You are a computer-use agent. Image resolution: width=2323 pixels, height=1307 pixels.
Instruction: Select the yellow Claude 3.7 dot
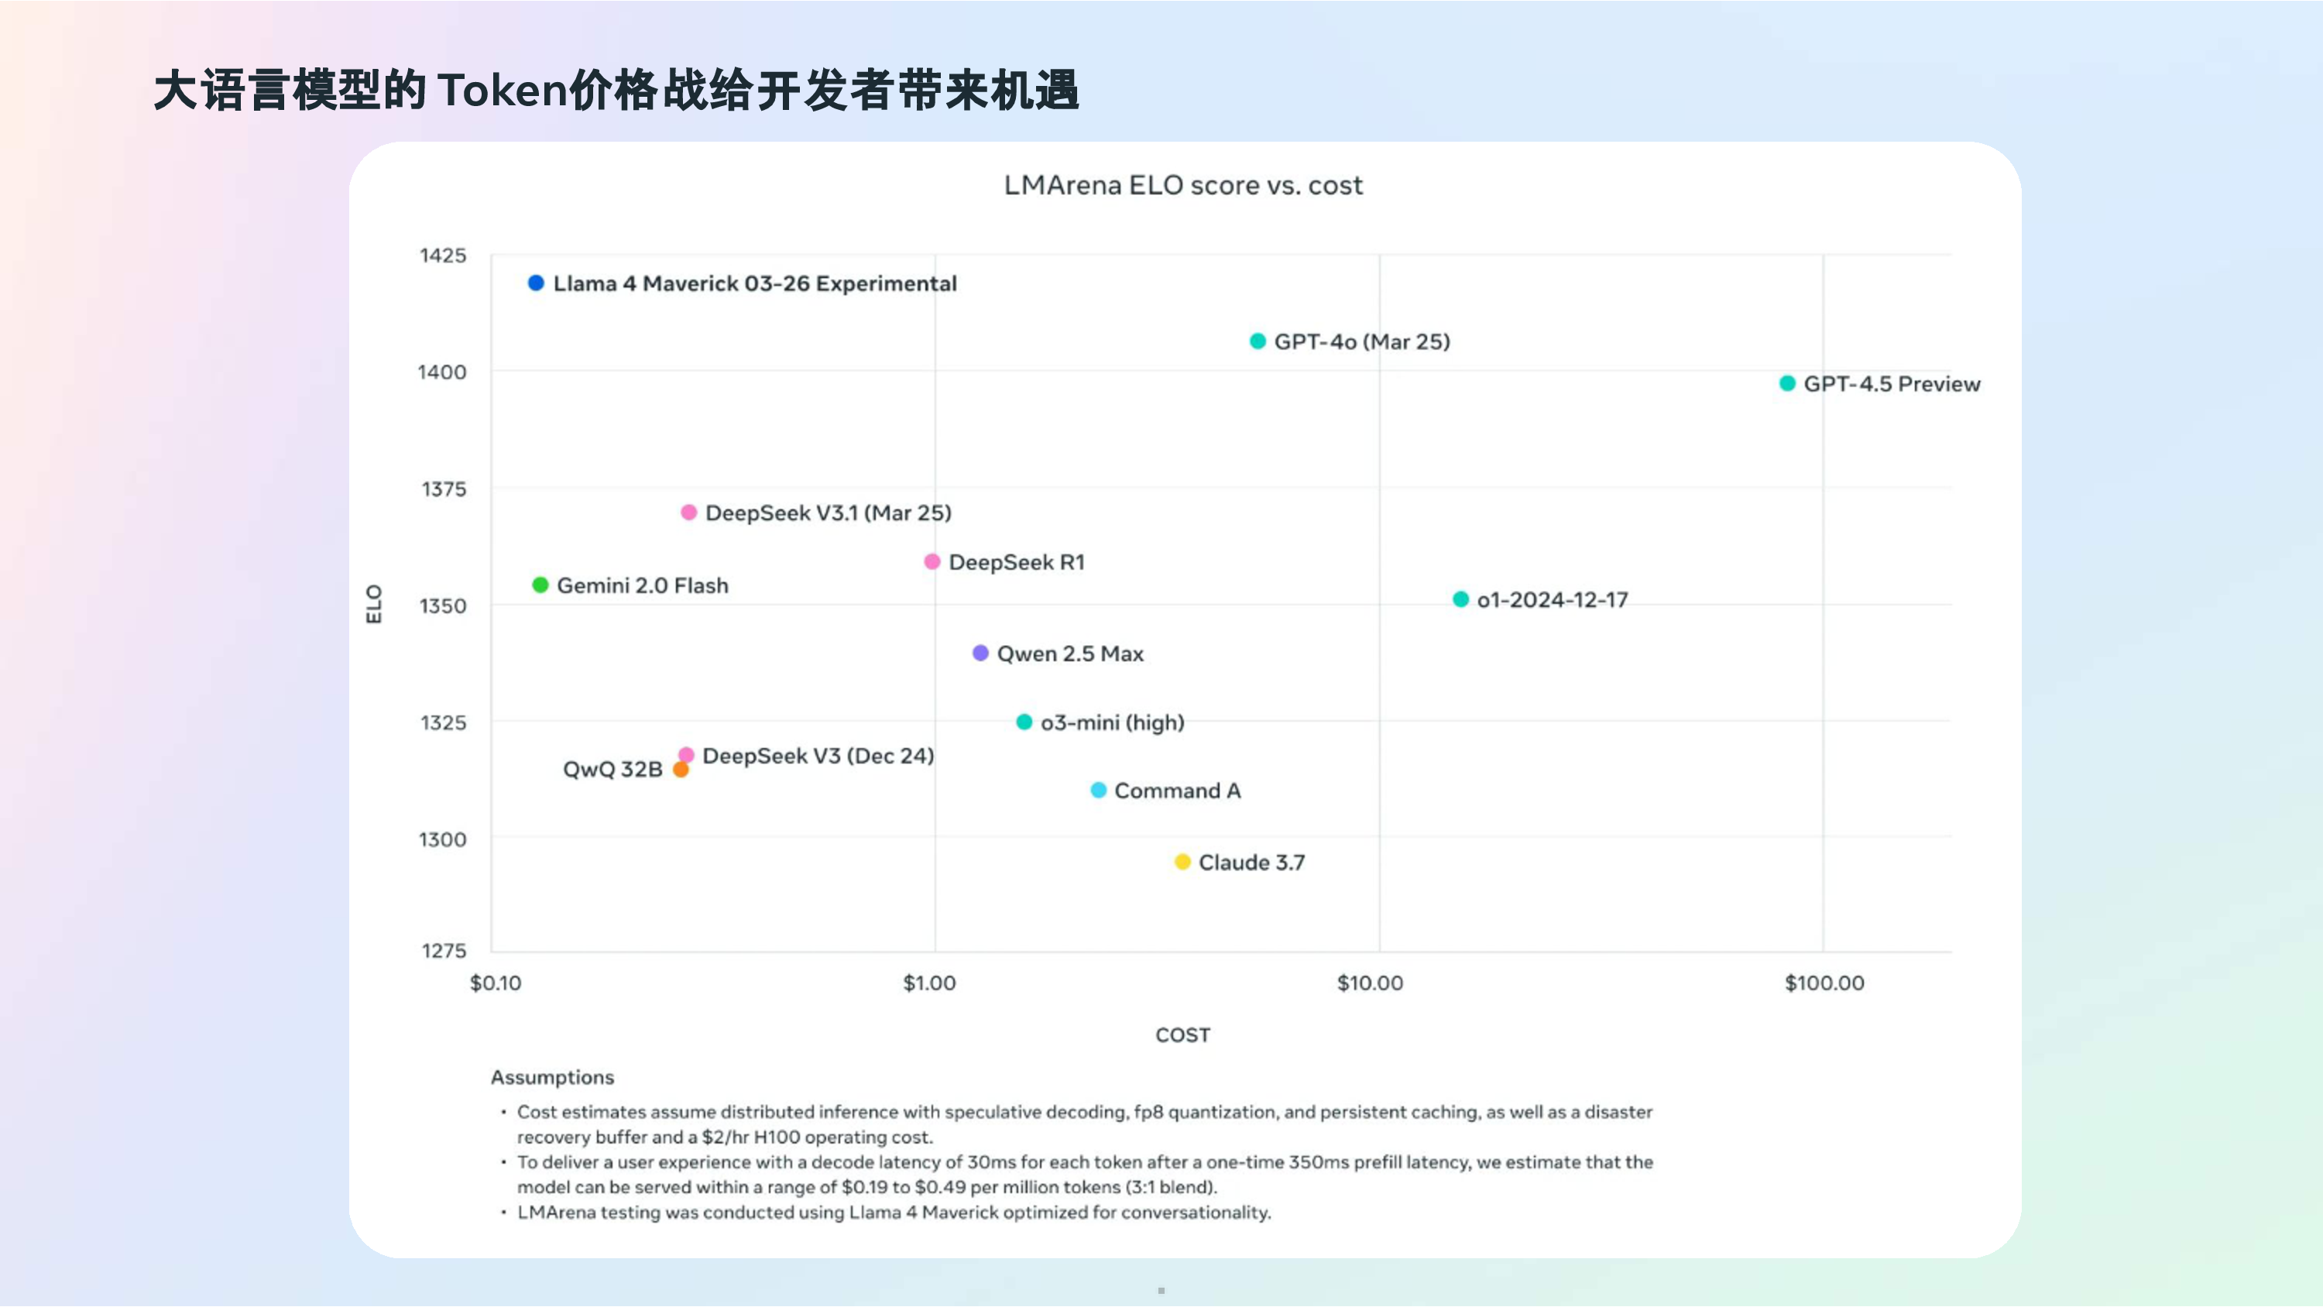click(x=1182, y=863)
